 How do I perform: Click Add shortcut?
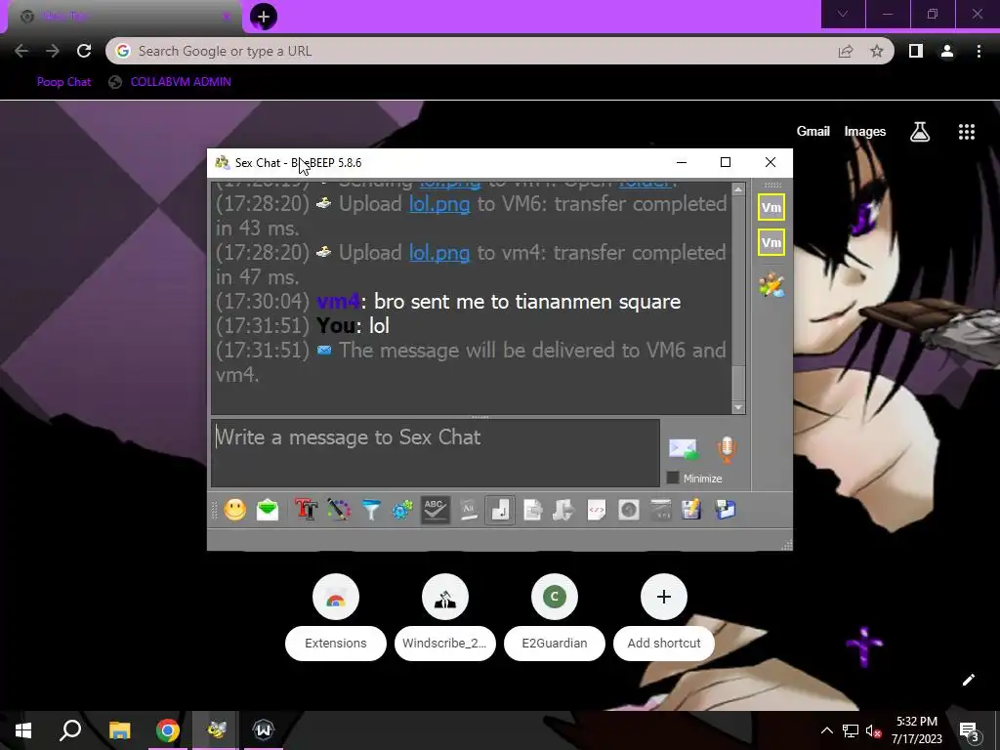(x=664, y=617)
